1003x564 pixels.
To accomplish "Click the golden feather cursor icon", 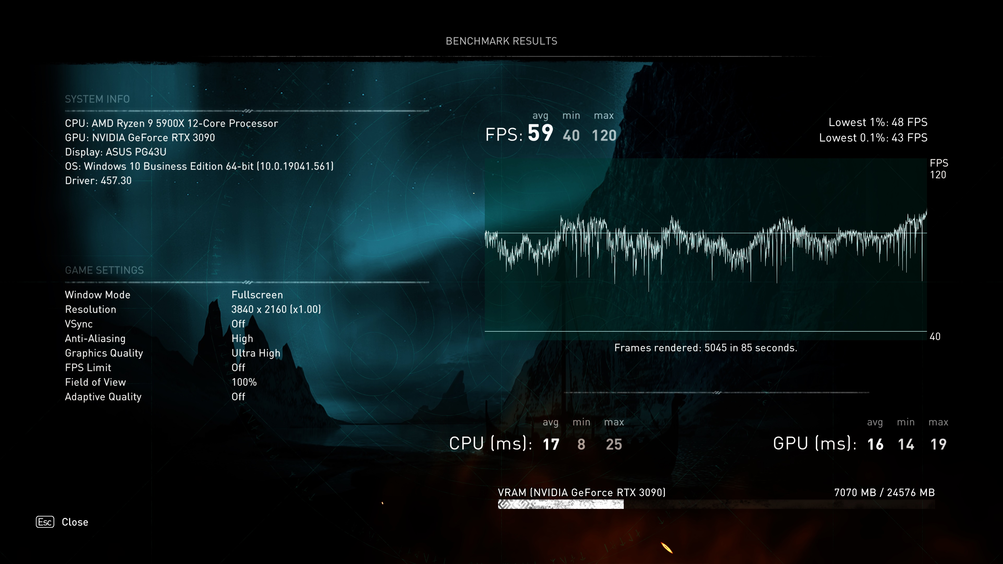I will click(667, 548).
